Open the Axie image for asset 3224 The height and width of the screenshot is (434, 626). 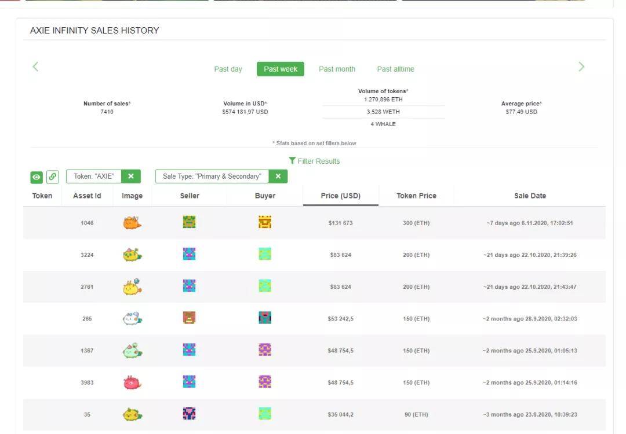click(132, 255)
